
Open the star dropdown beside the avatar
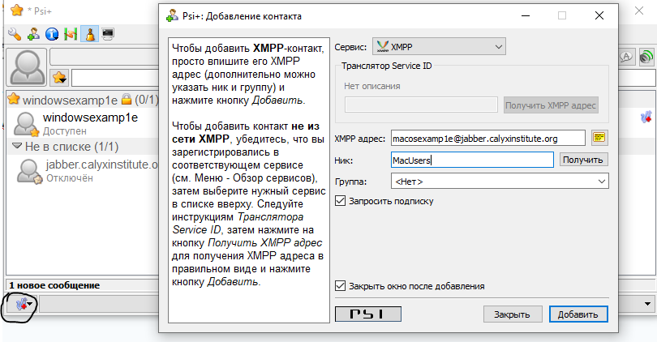[59, 78]
